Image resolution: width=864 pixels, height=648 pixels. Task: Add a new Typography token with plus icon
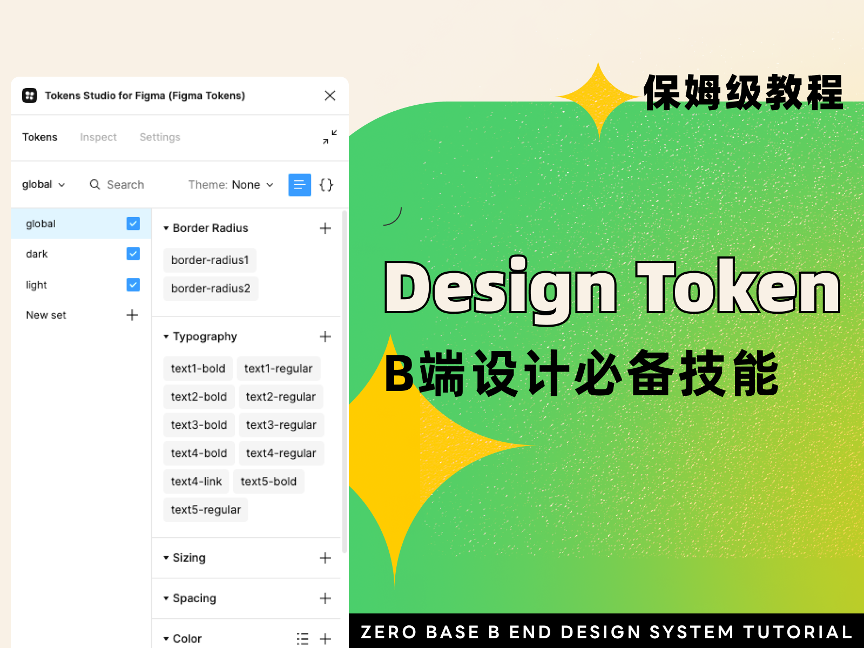click(x=325, y=336)
